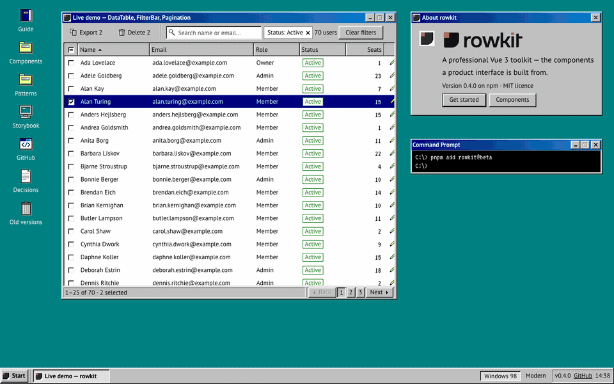614x384 pixels.
Task: Click the edit pencil for Bonnie Berger
Action: tap(392, 179)
